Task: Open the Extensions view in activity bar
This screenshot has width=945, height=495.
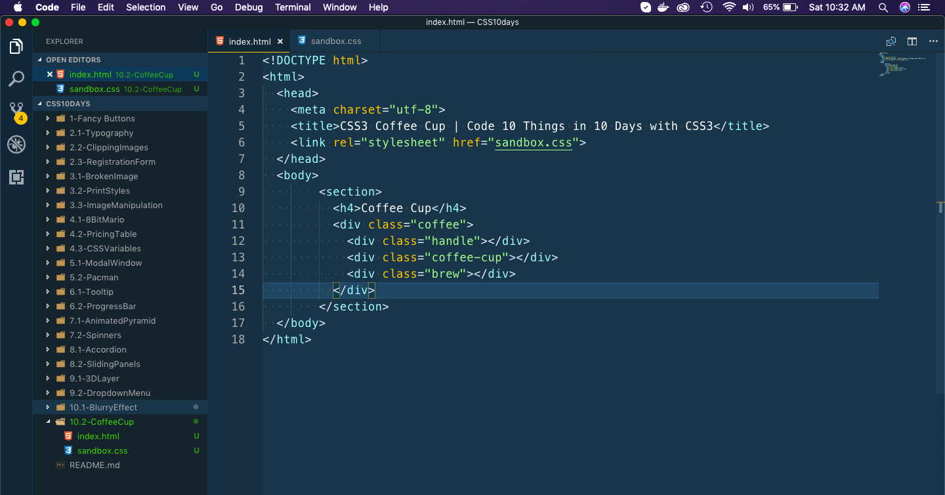Action: [16, 177]
